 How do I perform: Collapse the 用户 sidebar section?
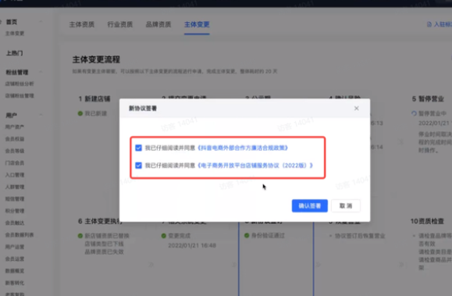(x=41, y=115)
